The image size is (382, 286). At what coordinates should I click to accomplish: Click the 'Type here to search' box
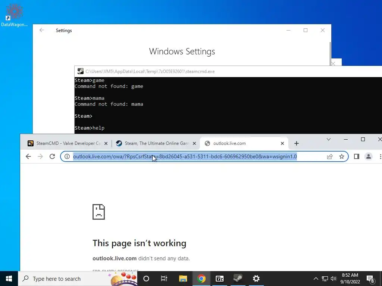click(x=78, y=279)
